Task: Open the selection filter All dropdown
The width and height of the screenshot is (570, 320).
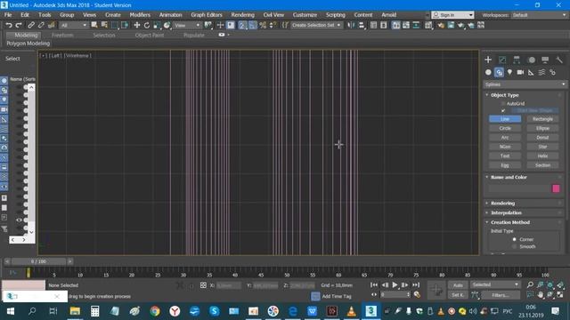Action: click(x=74, y=25)
